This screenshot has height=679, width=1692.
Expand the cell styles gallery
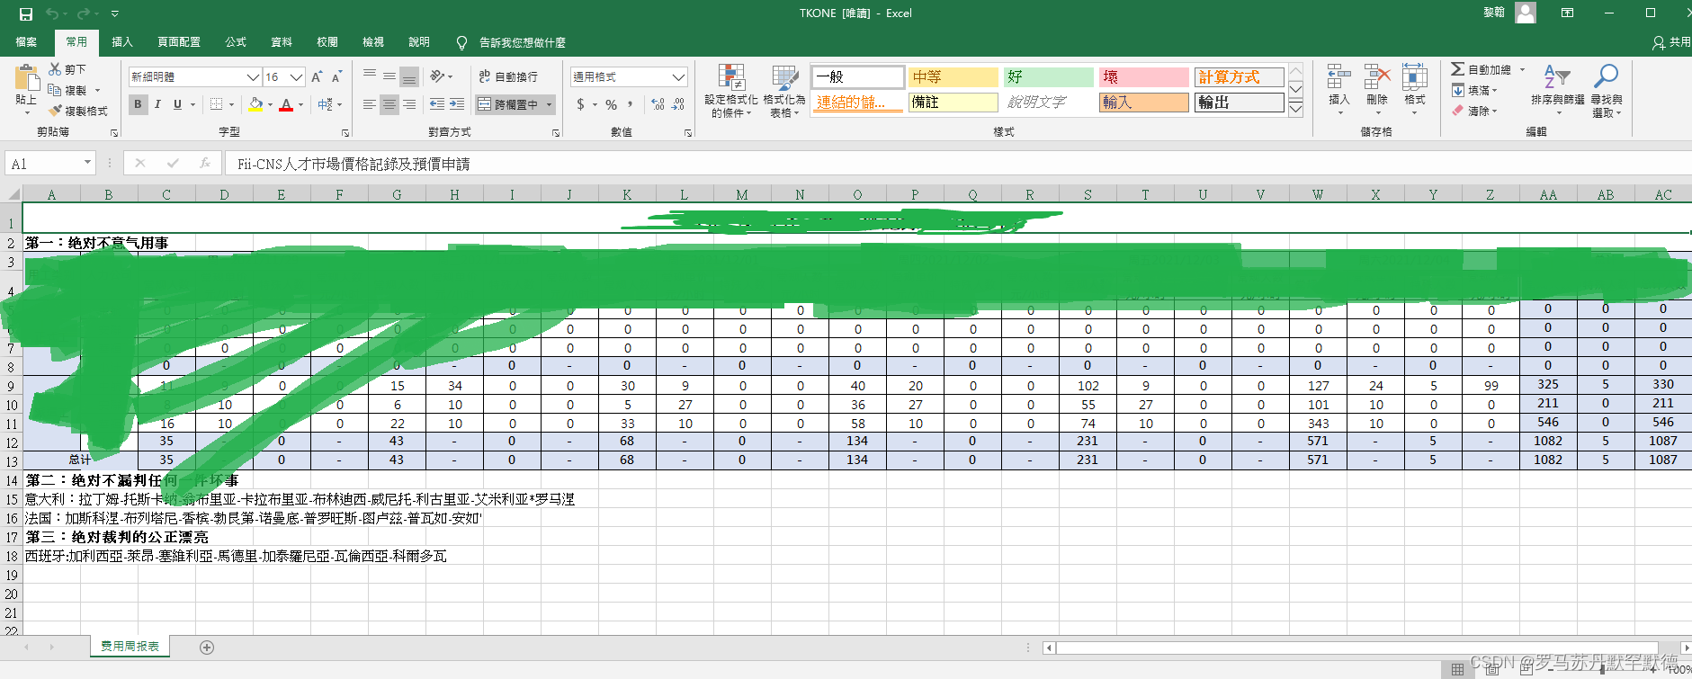pos(1296,110)
